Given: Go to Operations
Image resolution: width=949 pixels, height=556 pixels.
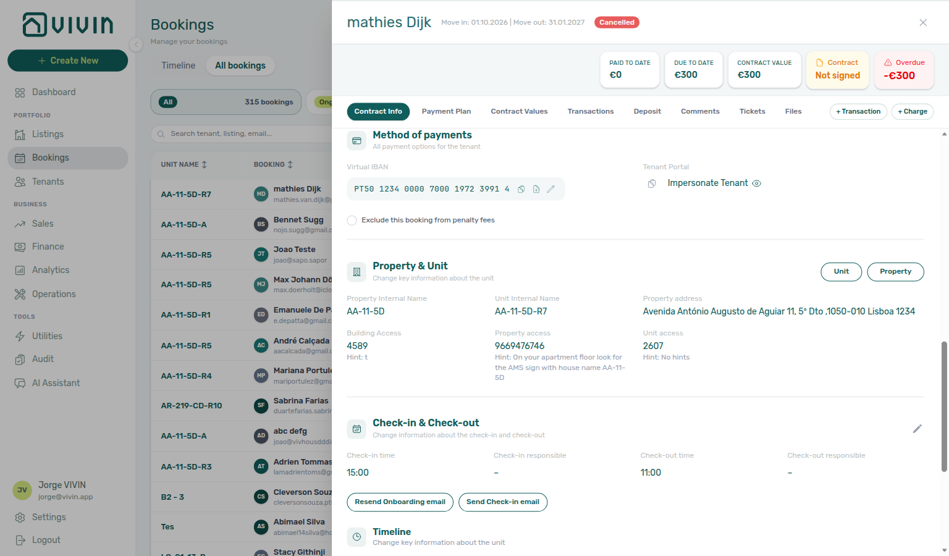Looking at the screenshot, I should pos(68,294).
